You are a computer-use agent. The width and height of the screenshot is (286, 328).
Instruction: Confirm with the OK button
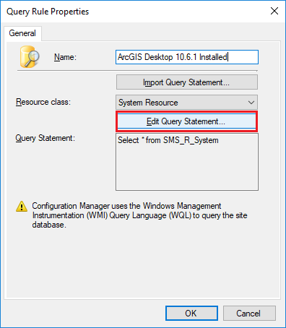pyautogui.click(x=191, y=313)
